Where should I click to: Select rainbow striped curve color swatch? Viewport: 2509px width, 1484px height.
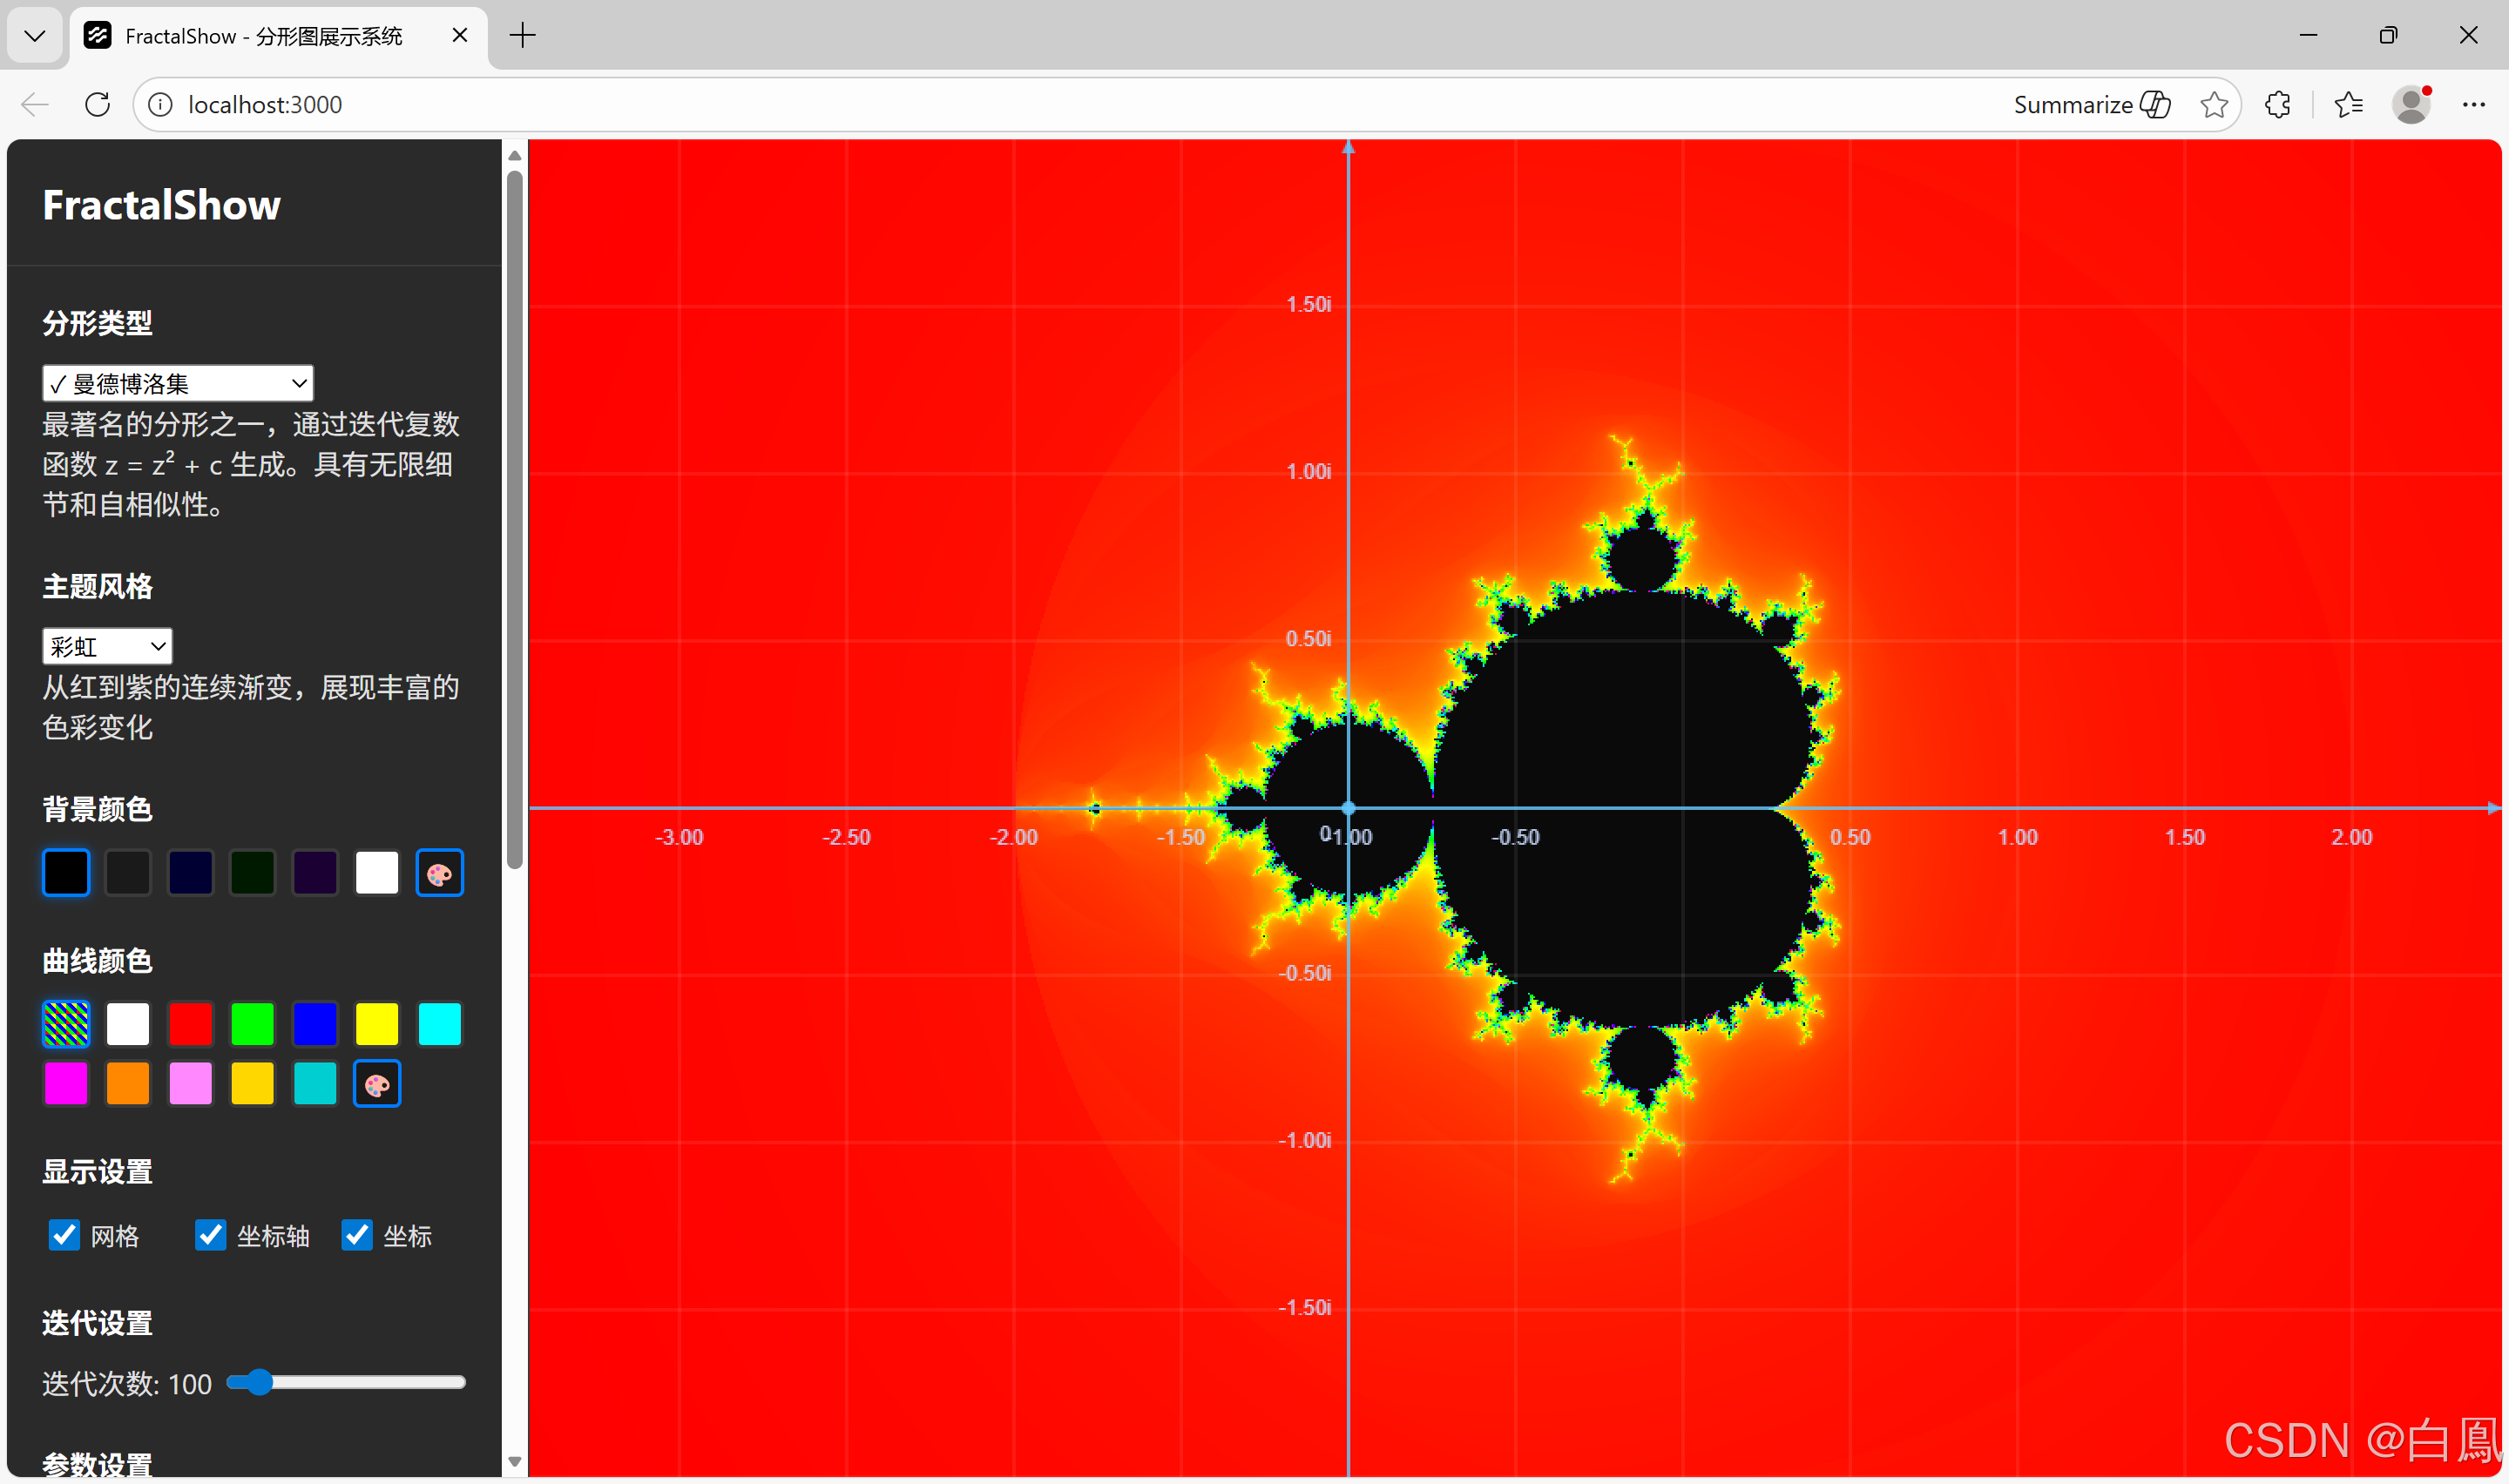[x=66, y=1024]
